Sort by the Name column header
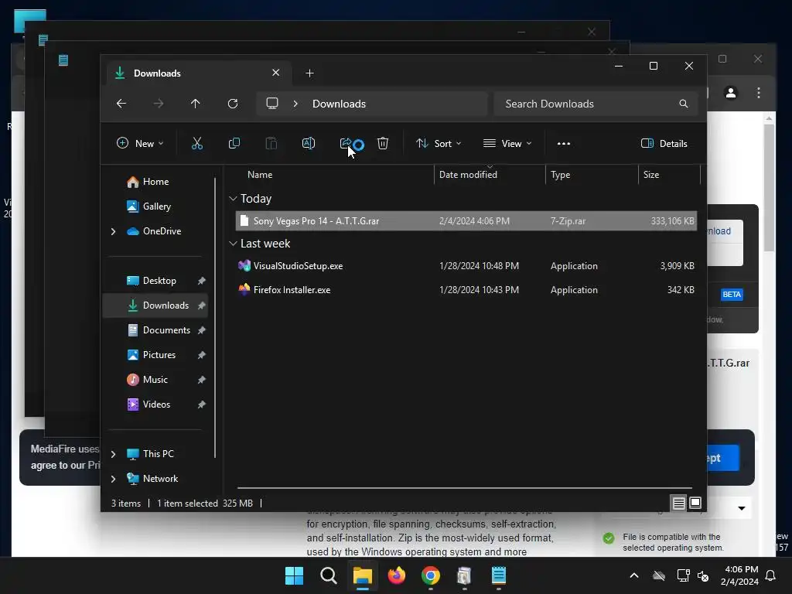 [x=260, y=175]
